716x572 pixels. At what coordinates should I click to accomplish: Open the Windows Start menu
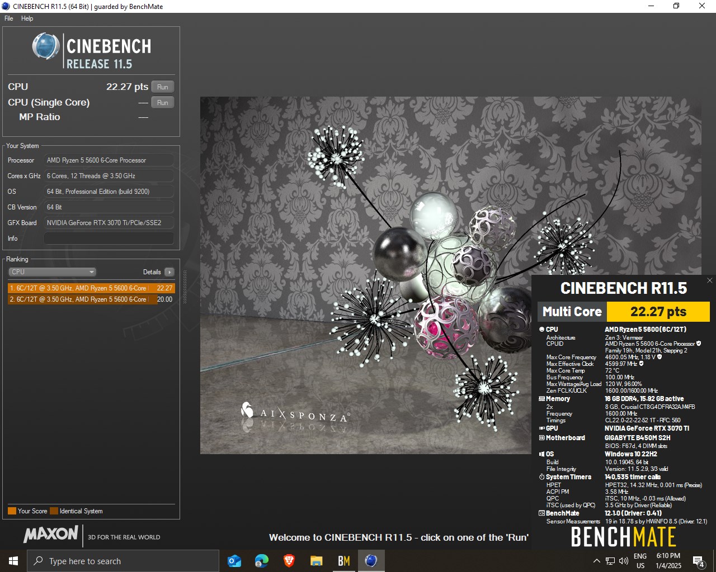[x=13, y=561]
